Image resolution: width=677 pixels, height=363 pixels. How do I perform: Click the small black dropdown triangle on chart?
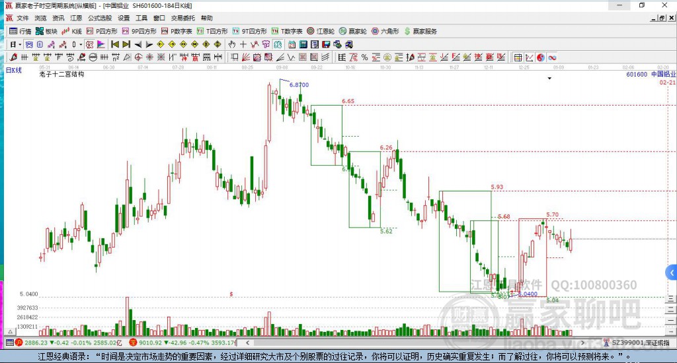pos(549,79)
